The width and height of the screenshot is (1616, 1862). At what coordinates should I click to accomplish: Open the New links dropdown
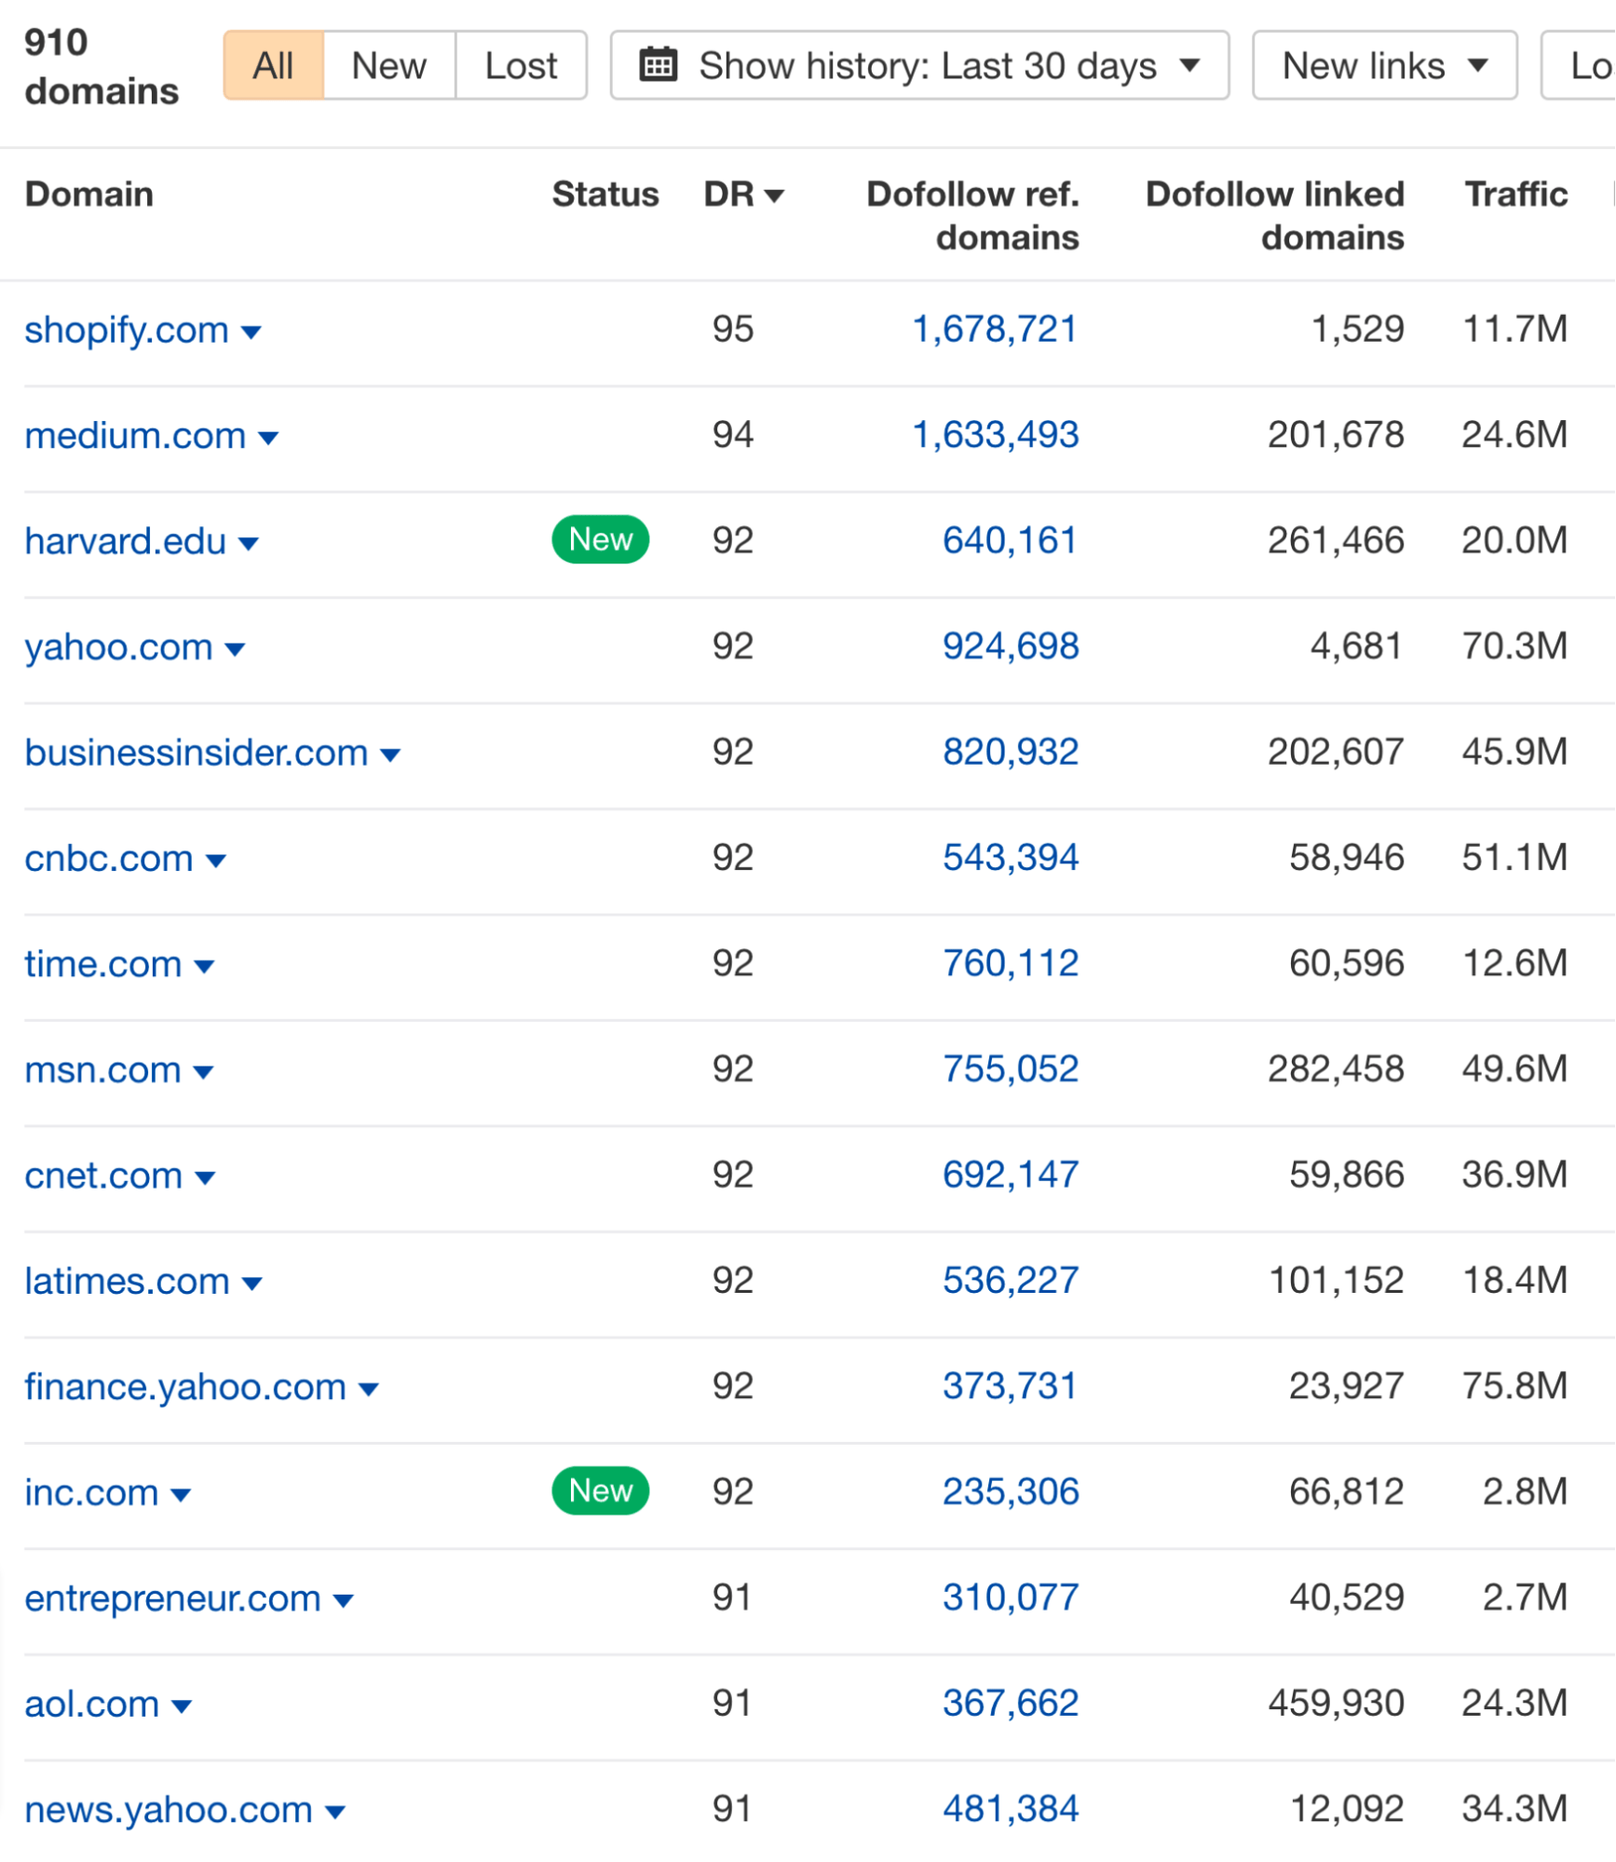(1382, 64)
